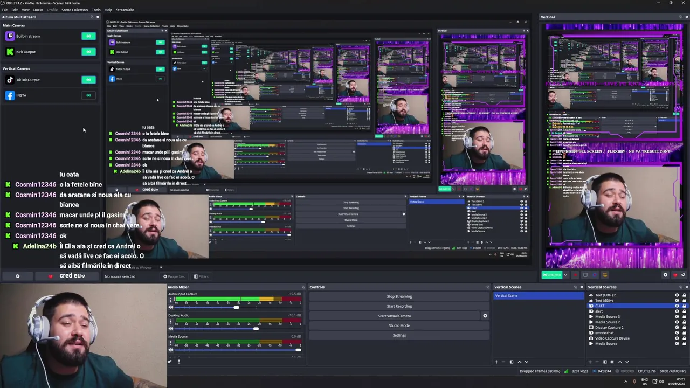This screenshot has height=388, width=690.
Task: Open Audio Mixer bottom options menu
Action: tap(179, 362)
